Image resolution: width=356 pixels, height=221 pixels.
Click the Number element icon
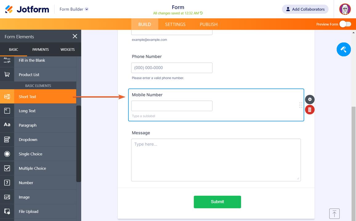coord(7,183)
